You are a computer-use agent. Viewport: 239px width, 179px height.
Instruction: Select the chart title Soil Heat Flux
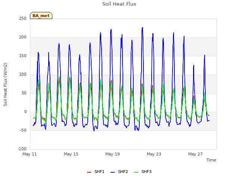[119, 4]
